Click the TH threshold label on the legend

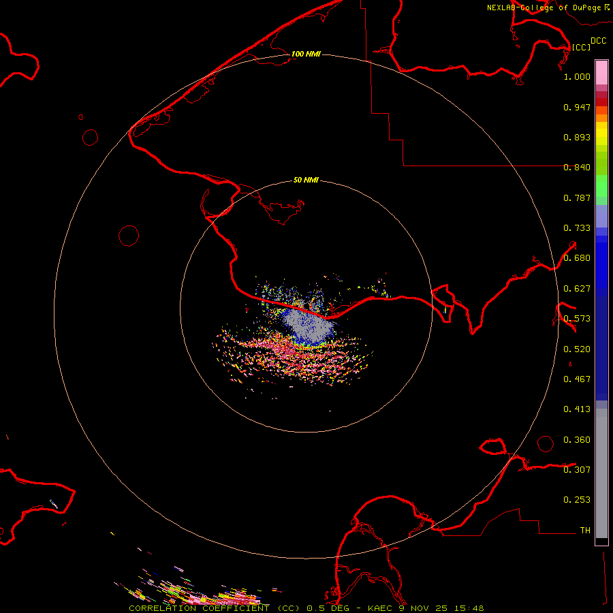585,531
